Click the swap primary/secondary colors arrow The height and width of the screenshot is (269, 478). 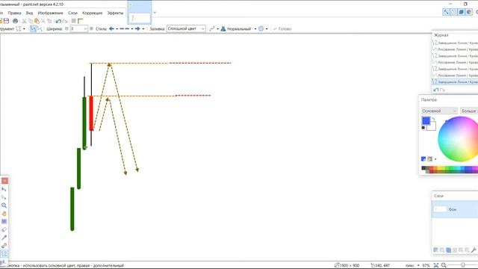(x=433, y=119)
